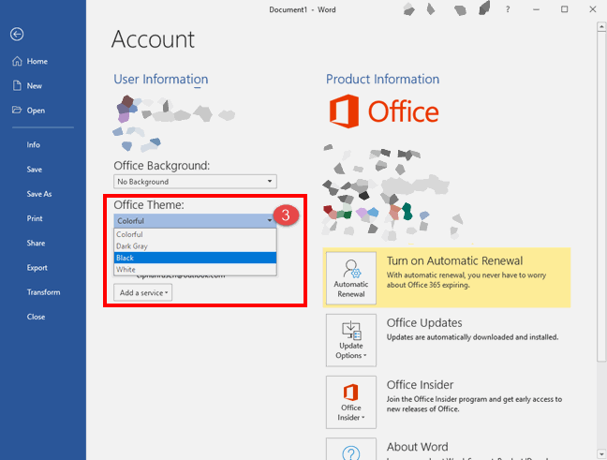607x460 pixels.
Task: Click the Office Insider icon button
Action: [351, 402]
